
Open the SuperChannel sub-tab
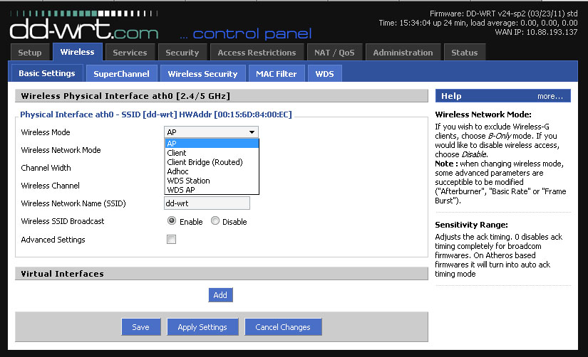(121, 74)
